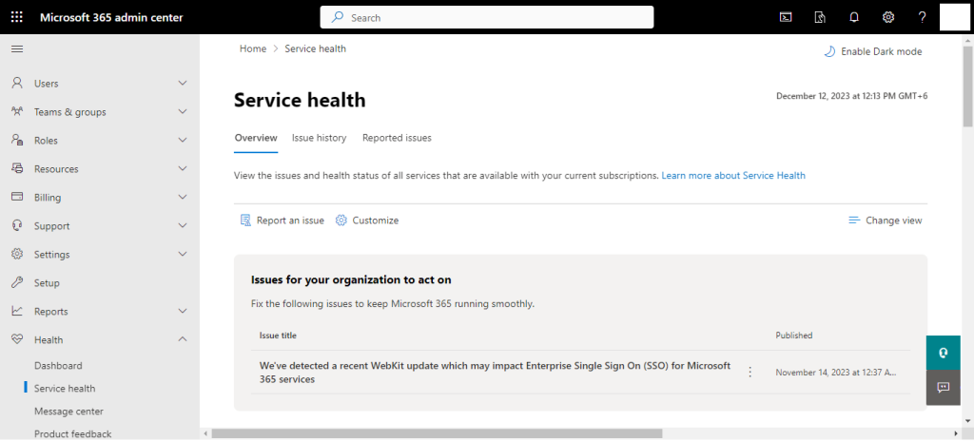Click the Users person icon in sidebar
974x441 pixels.
17,84
